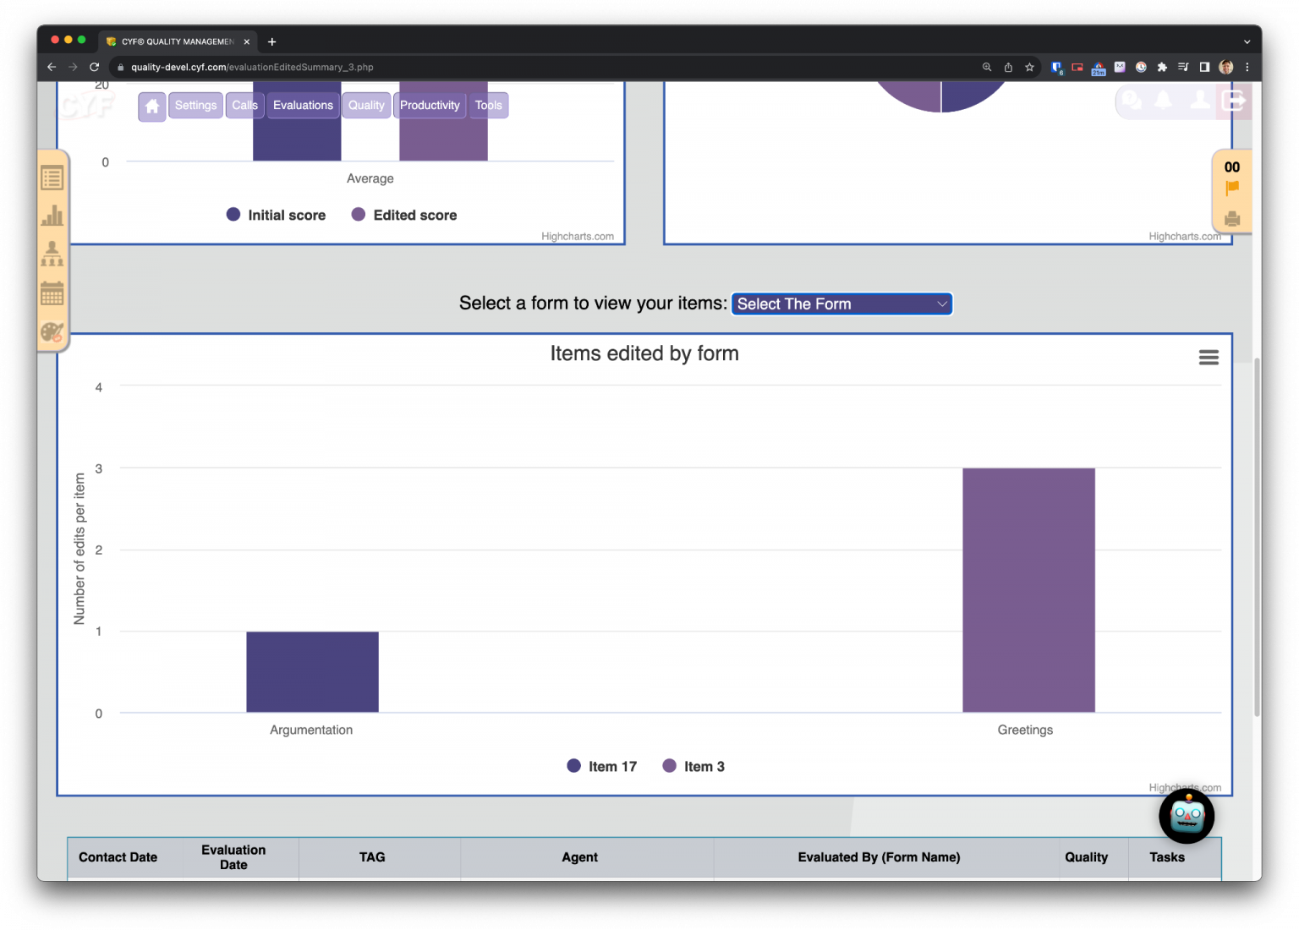Image resolution: width=1299 pixels, height=930 pixels.
Task: Toggle the Initial score legend entry
Action: click(x=275, y=215)
